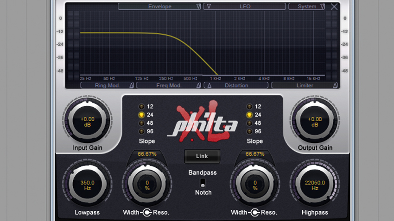Screen dimensions: 394x221
Task: Click the Lowpass 350.0 Hz knob
Action: pos(87,184)
